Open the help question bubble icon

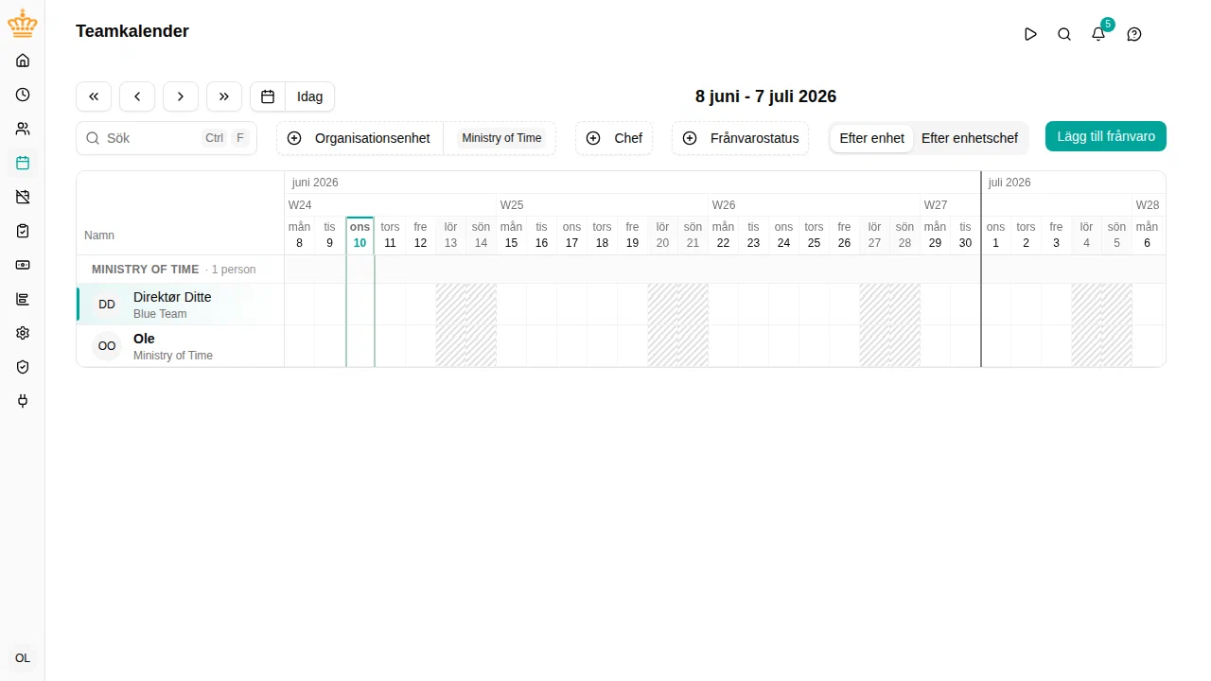pyautogui.click(x=1134, y=34)
